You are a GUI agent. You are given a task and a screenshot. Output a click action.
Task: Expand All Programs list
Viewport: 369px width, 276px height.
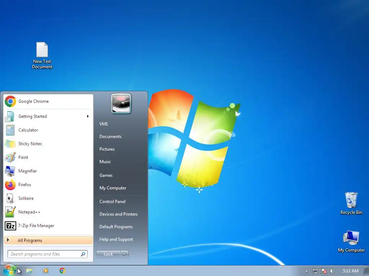point(48,240)
